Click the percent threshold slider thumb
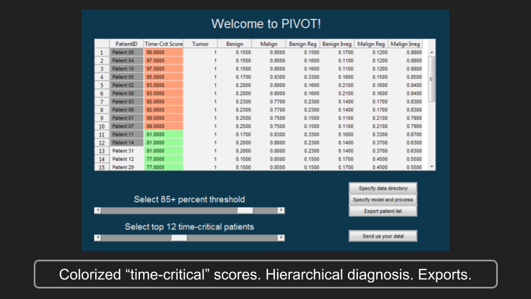This screenshot has width=531, height=299. (245, 210)
